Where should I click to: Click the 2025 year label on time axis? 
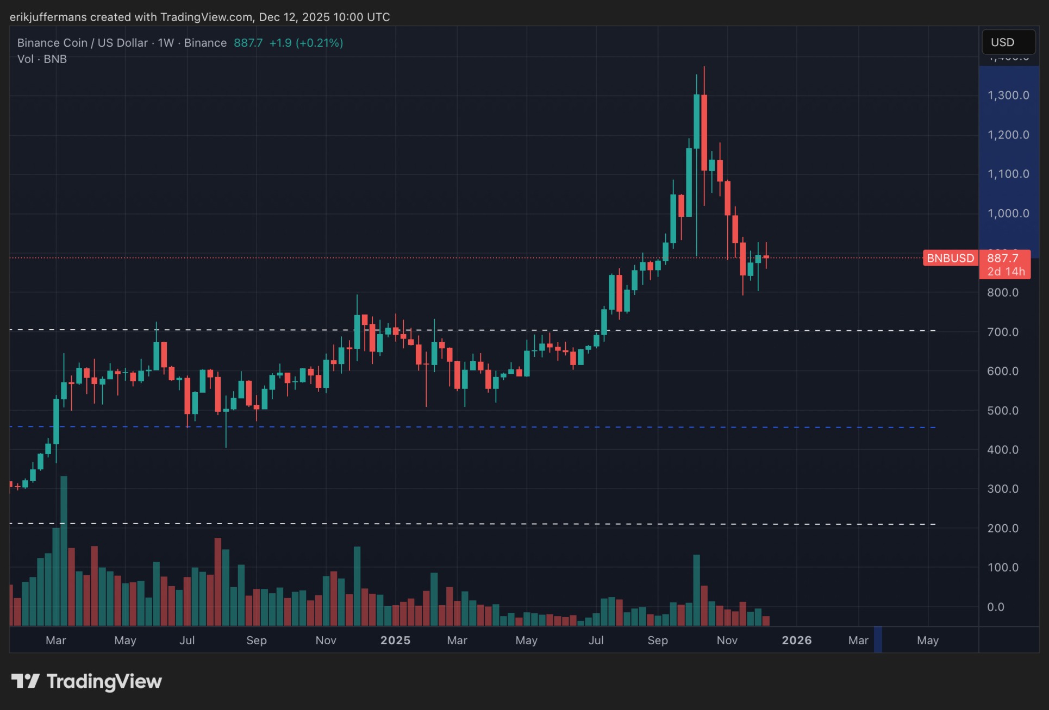(395, 640)
